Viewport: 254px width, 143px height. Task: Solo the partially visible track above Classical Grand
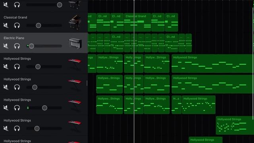(17, 5)
